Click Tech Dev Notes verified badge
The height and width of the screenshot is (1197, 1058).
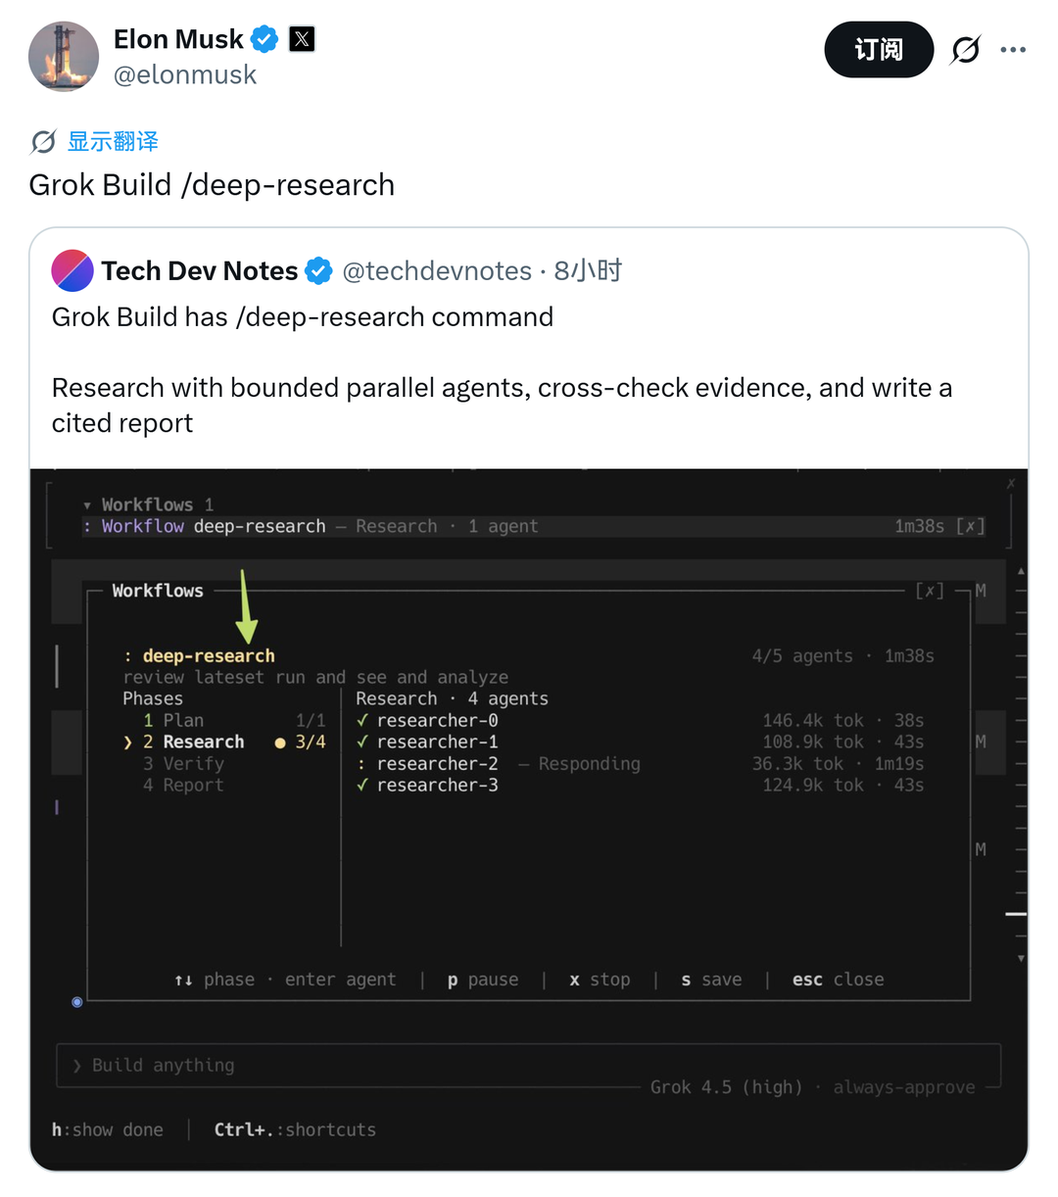(318, 271)
